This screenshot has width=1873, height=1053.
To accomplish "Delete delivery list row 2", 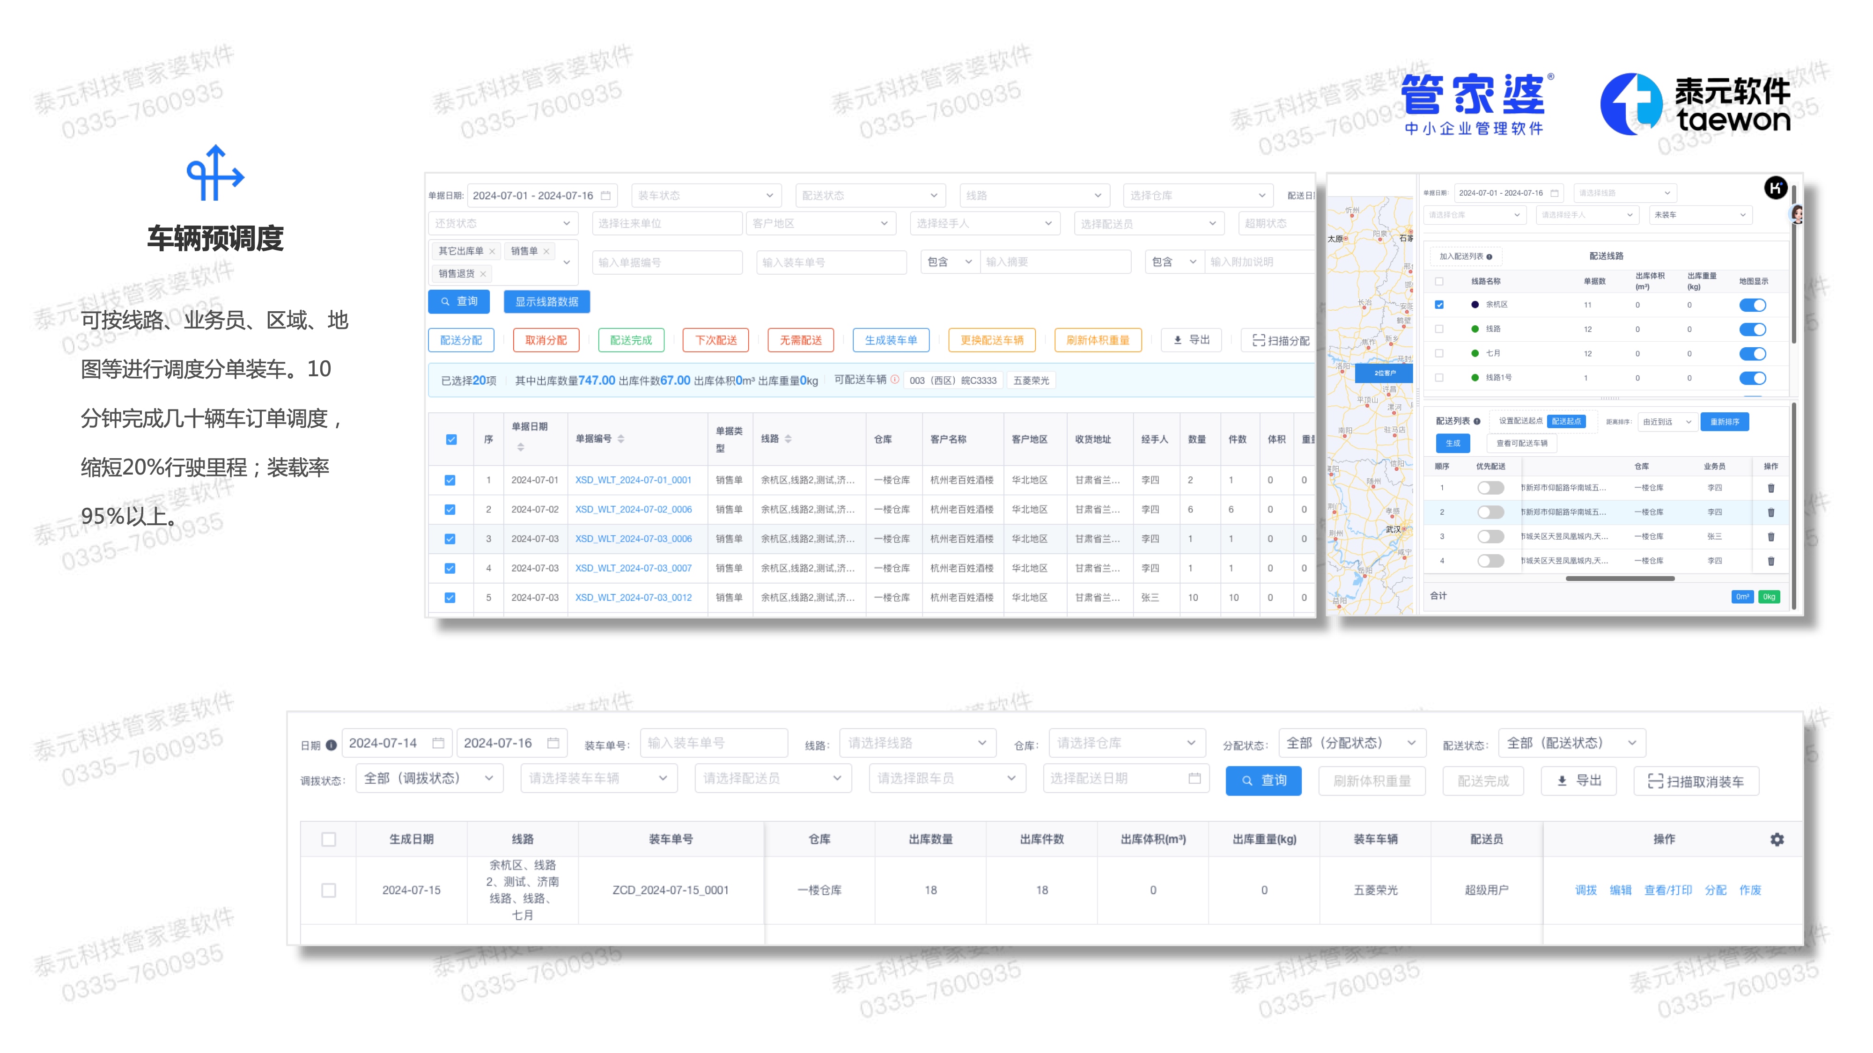I will pyautogui.click(x=1771, y=512).
